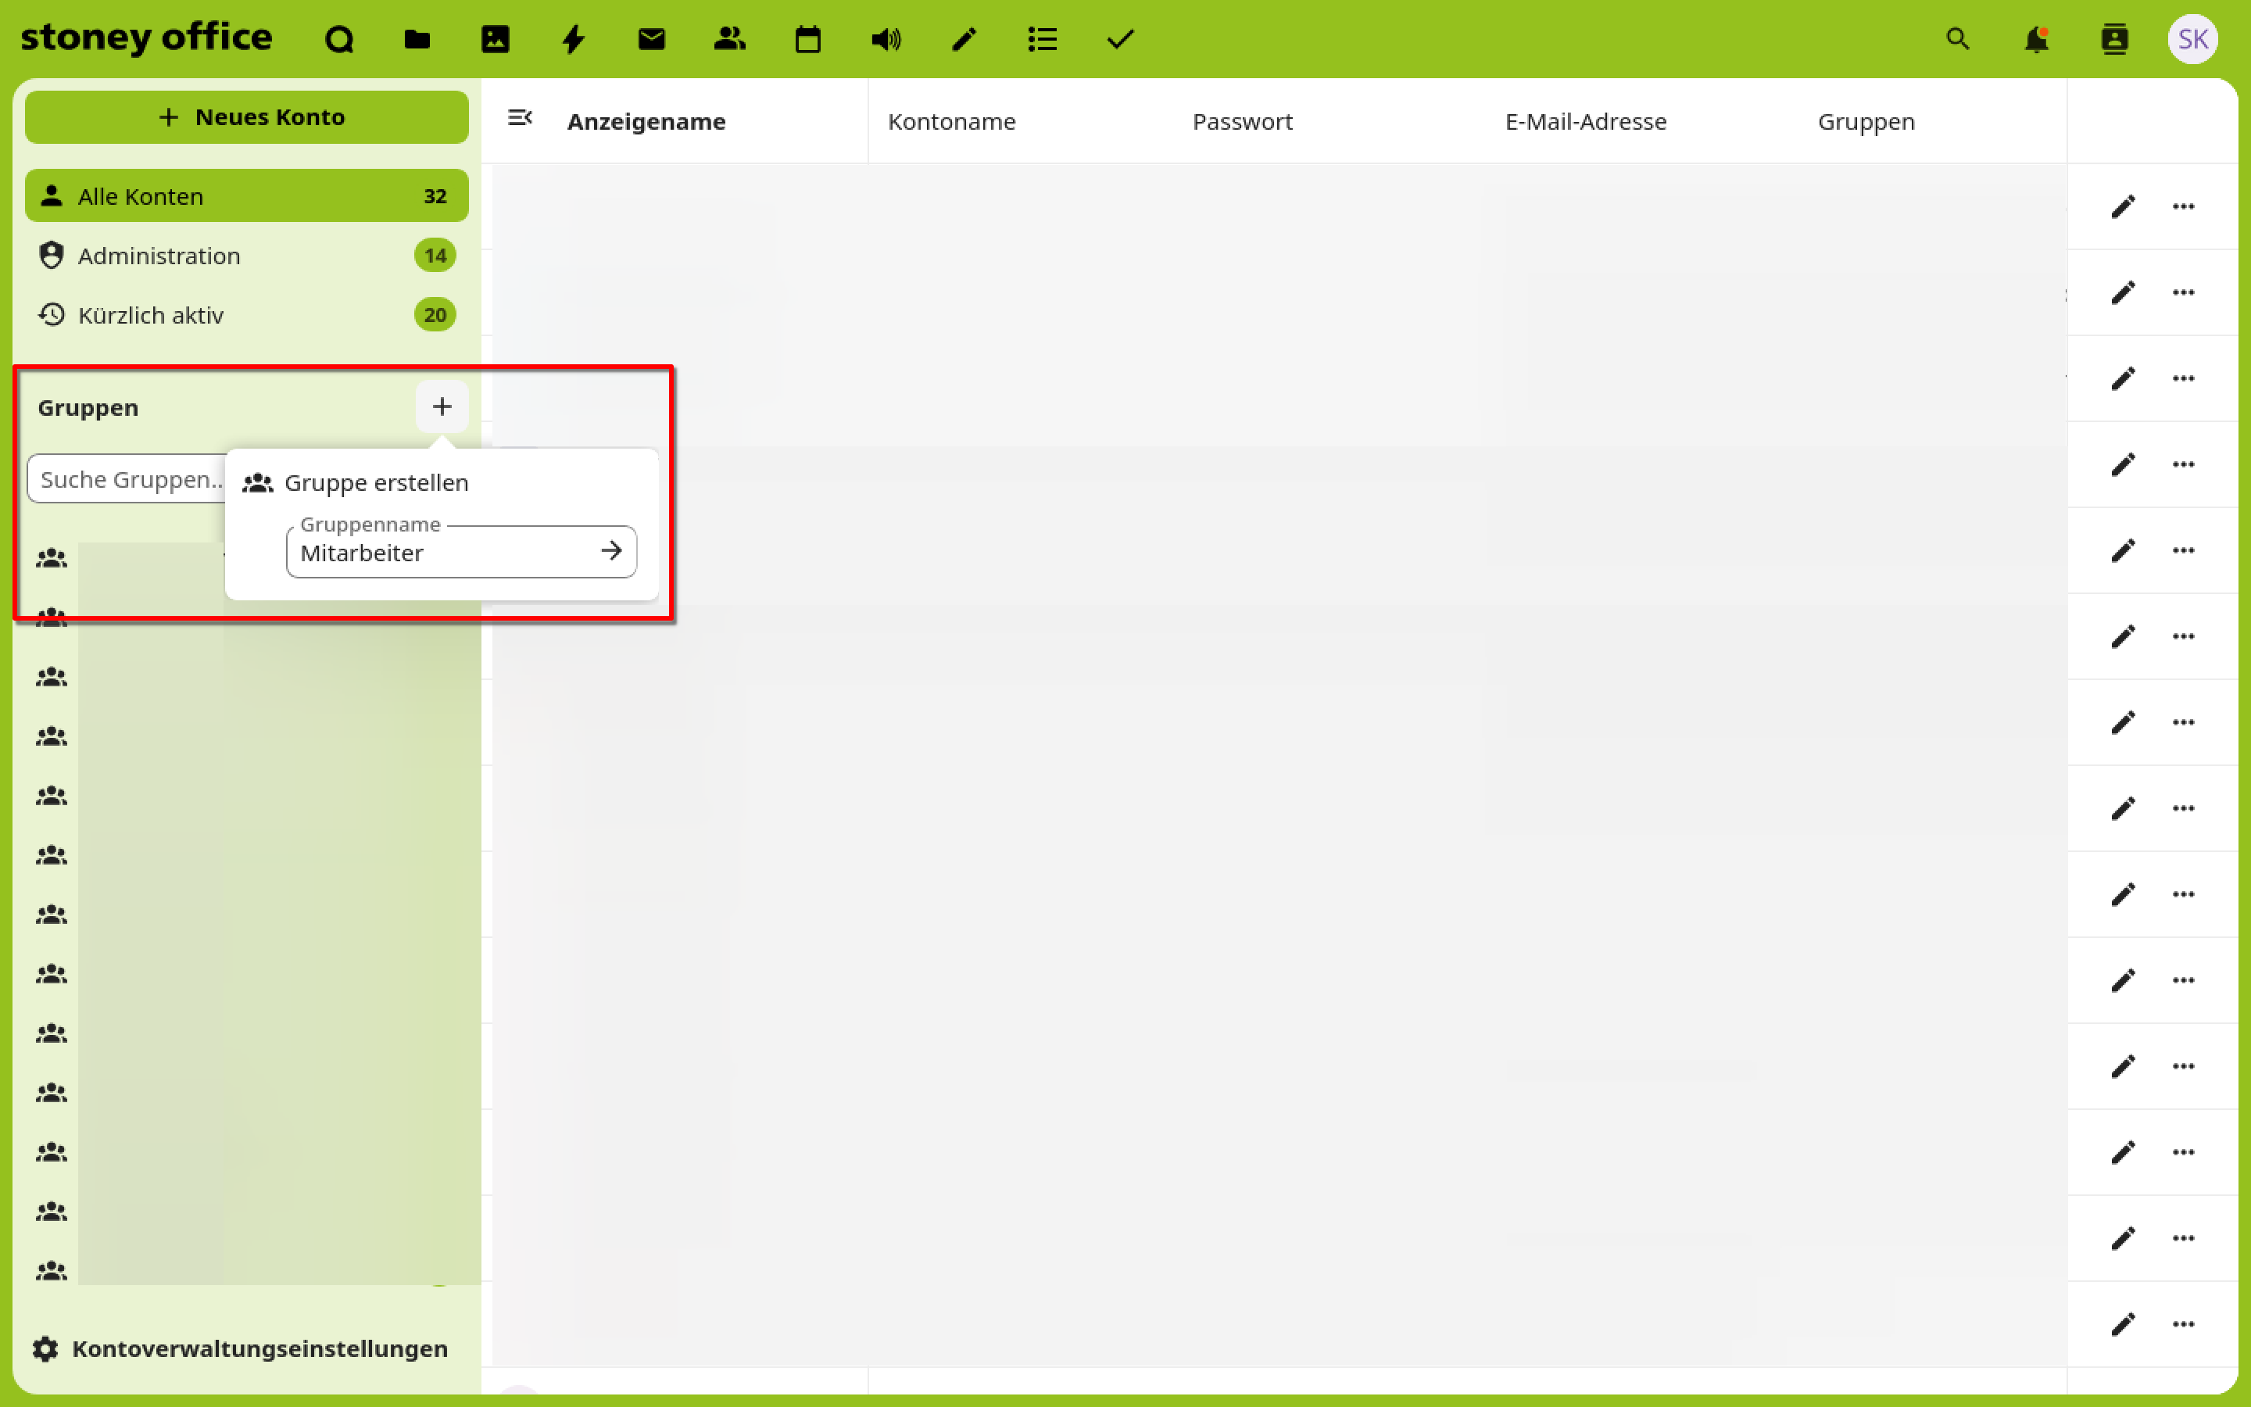Open the Calendar app icon

coord(807,39)
